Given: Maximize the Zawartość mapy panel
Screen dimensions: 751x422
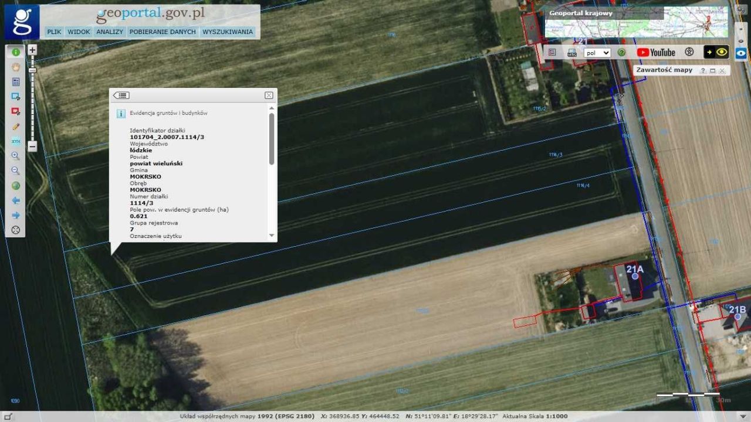Looking at the screenshot, I should 713,70.
